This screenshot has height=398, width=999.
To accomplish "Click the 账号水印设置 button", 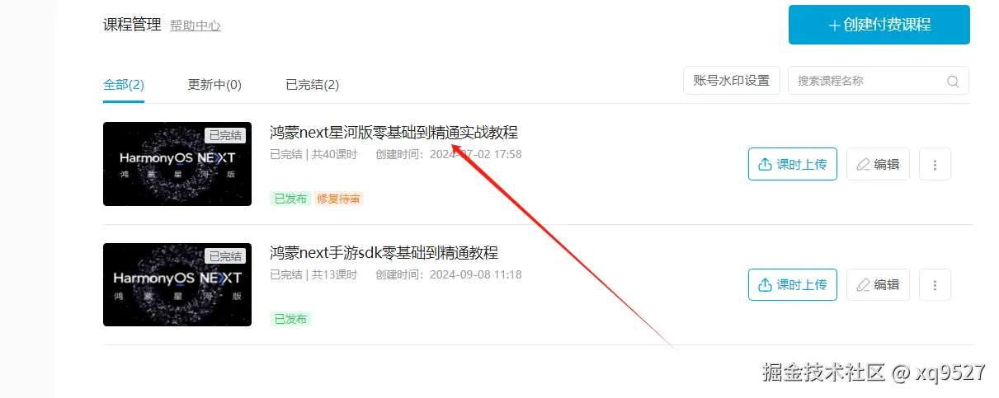I will [732, 81].
